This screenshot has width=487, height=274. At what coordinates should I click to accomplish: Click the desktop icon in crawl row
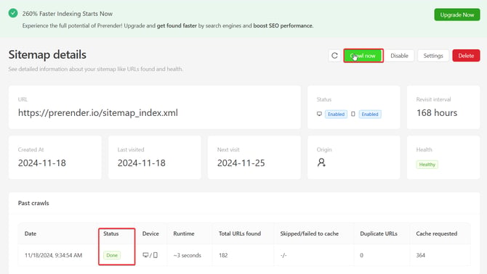coord(145,255)
